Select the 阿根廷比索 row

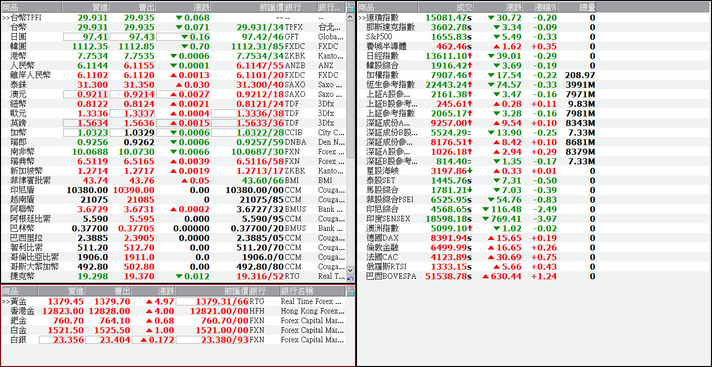pos(174,219)
